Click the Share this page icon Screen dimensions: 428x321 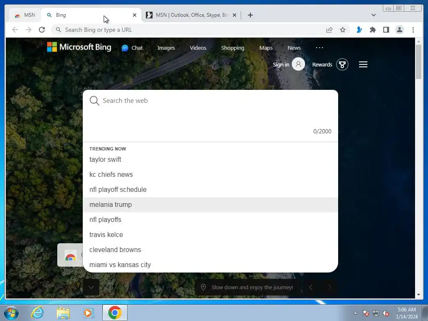click(x=329, y=30)
